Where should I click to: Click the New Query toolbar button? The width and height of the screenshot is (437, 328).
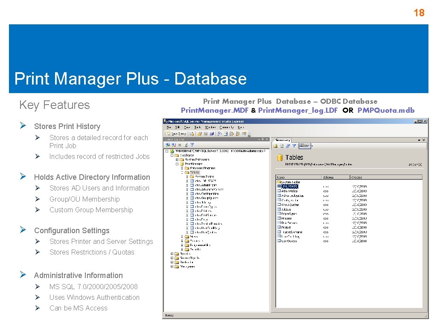pyautogui.click(x=176, y=134)
